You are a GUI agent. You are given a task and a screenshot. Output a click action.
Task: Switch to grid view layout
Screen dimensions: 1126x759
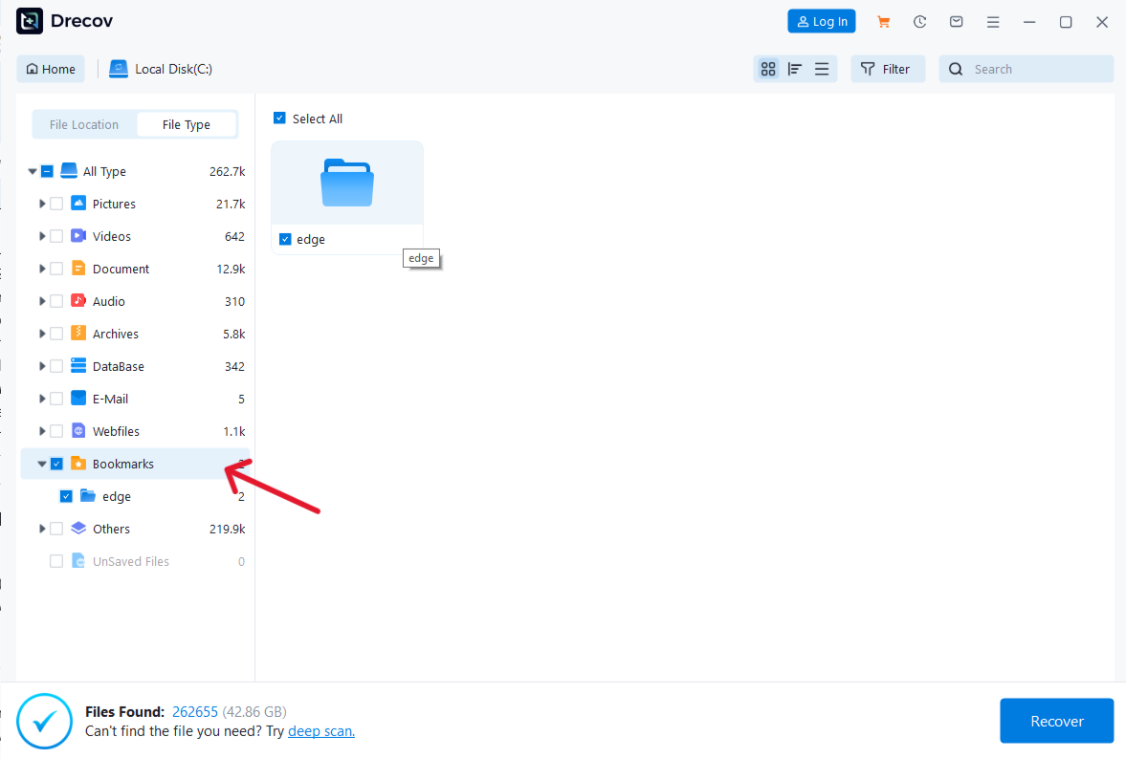coord(768,68)
